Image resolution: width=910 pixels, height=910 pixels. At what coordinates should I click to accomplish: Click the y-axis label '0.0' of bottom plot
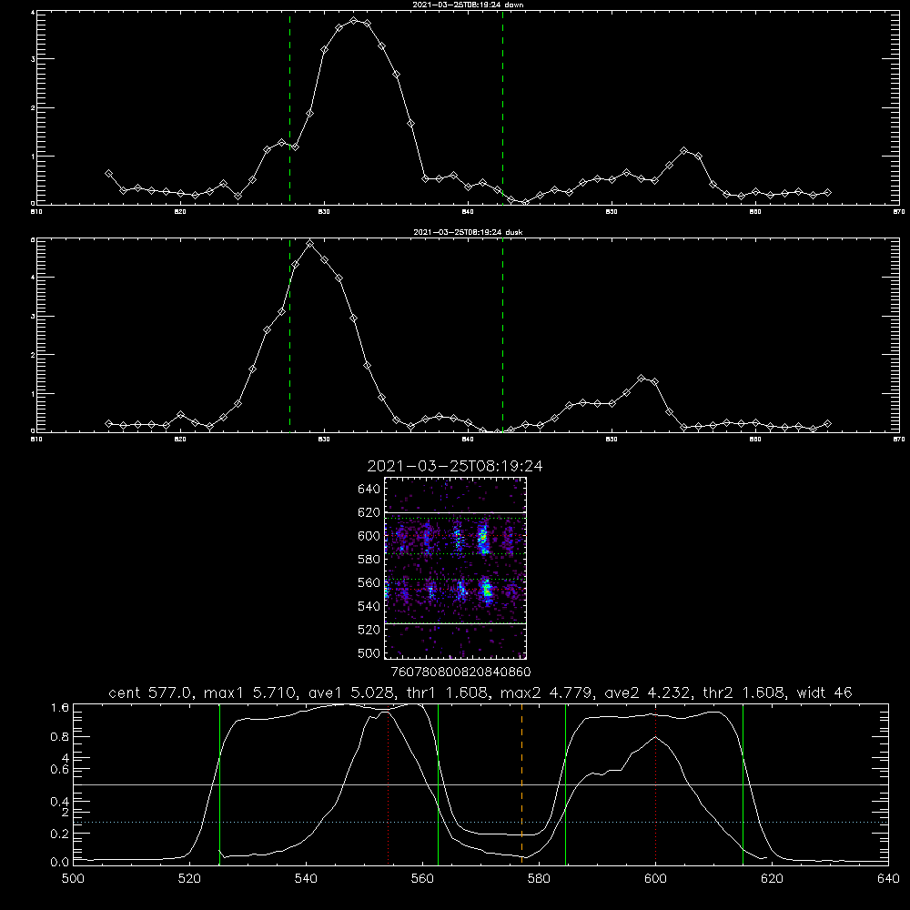[60, 863]
